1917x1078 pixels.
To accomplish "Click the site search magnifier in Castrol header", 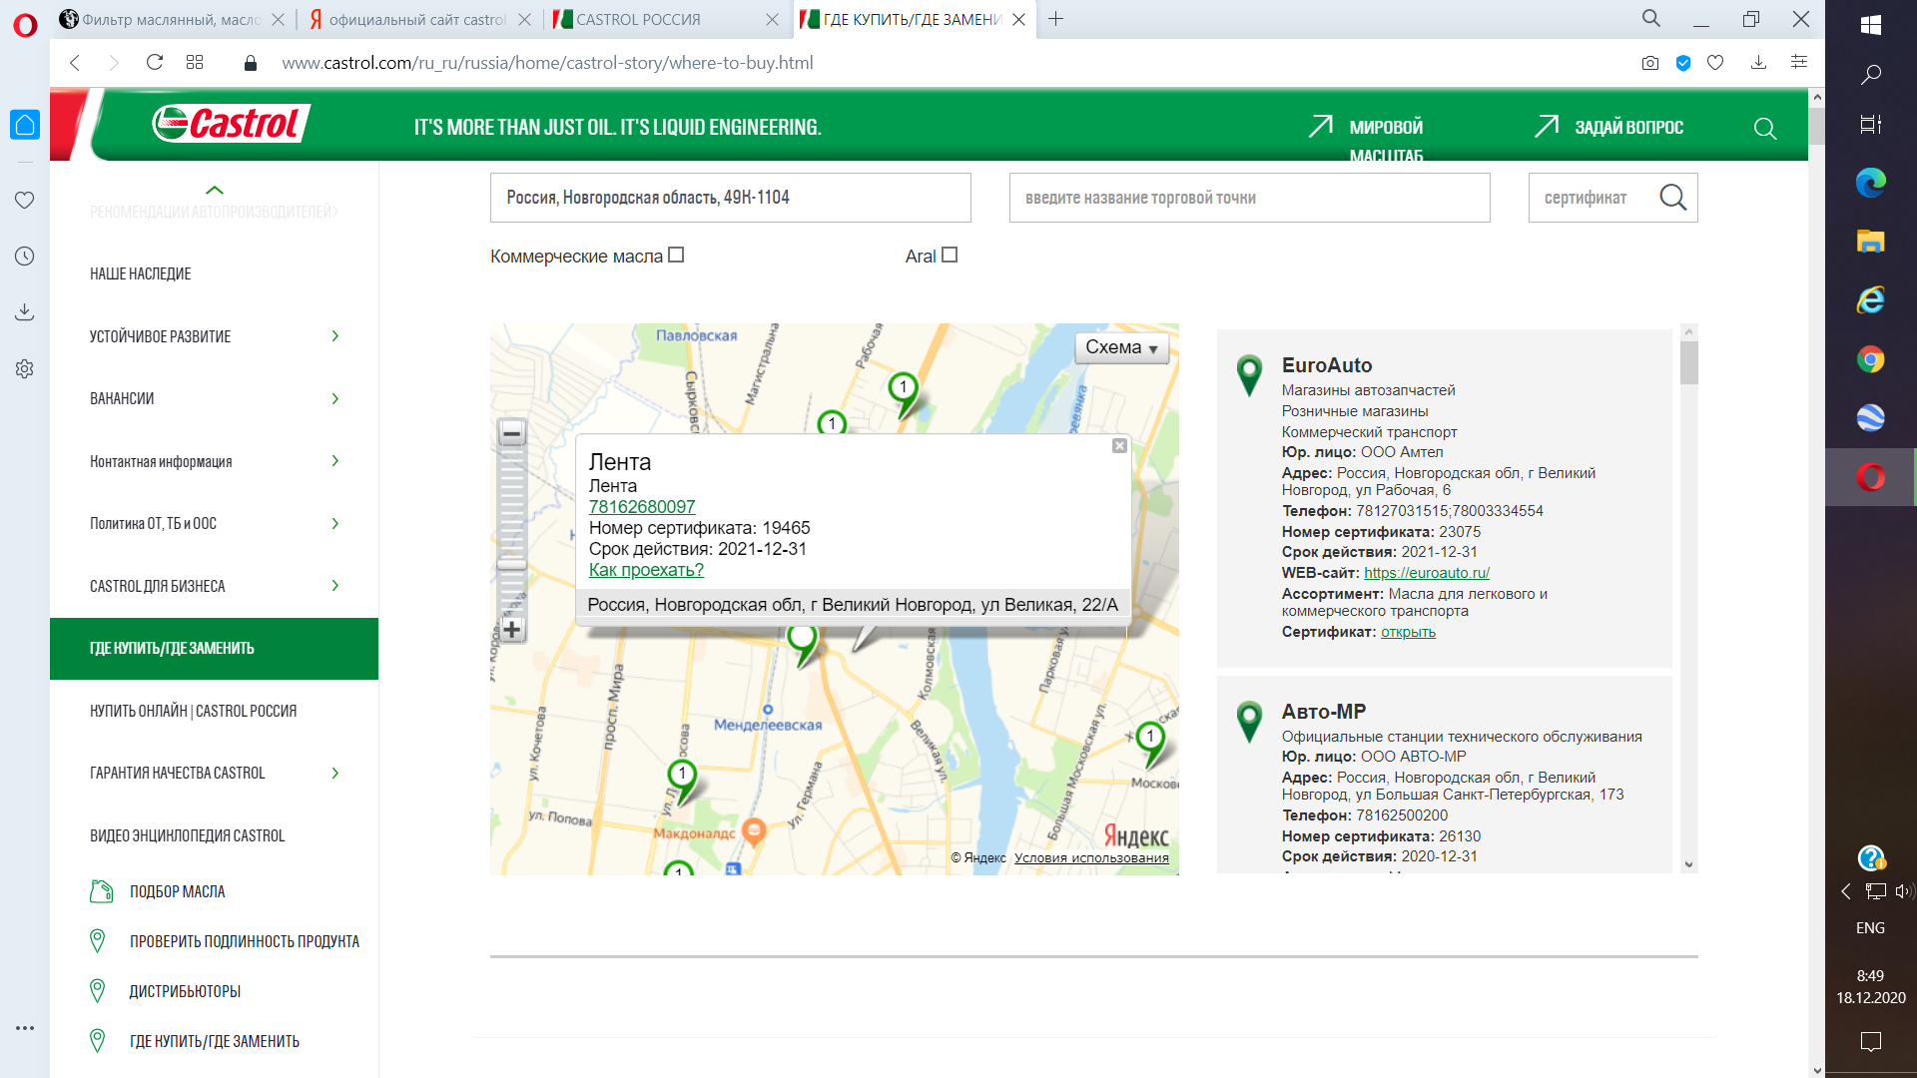I will click(x=1764, y=129).
